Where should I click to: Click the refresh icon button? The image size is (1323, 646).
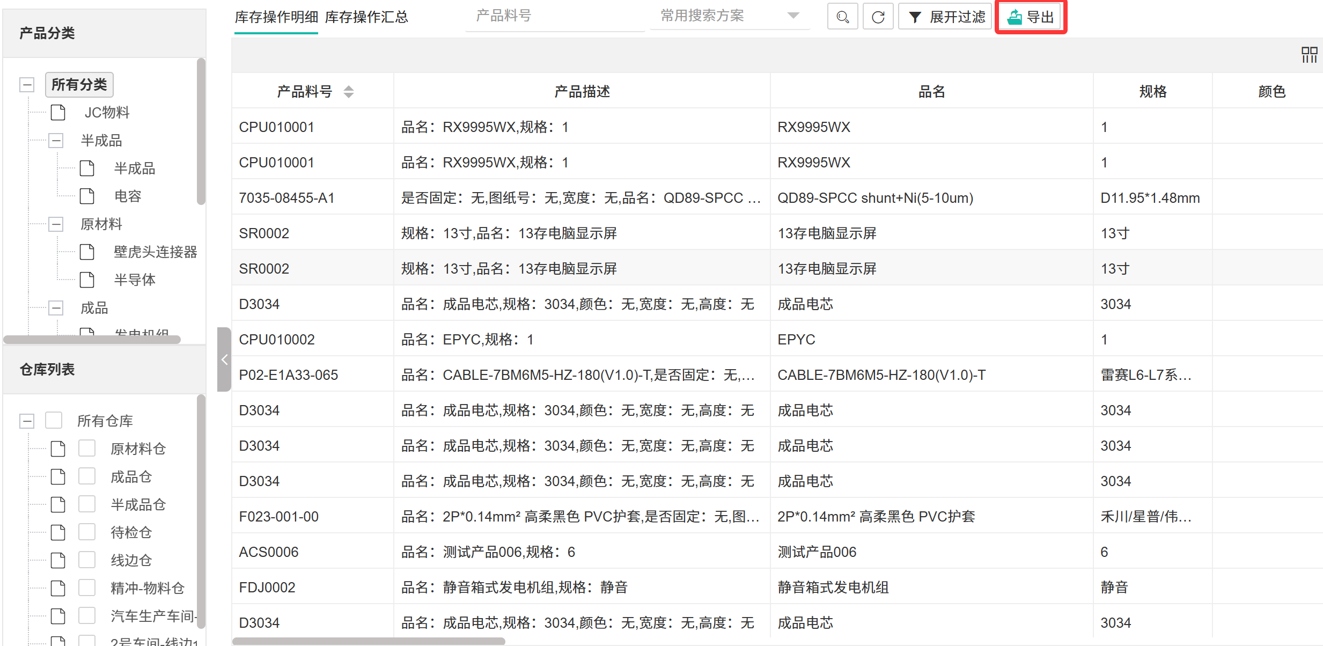878,17
